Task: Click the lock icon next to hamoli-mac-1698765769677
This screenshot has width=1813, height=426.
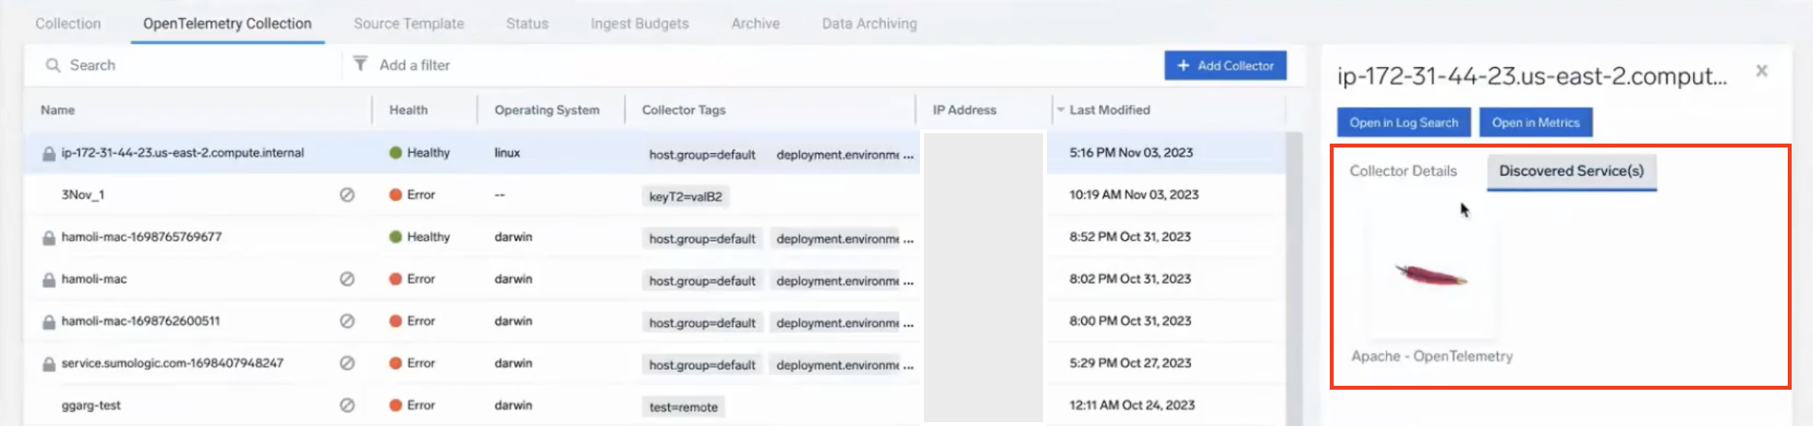Action: (x=49, y=237)
